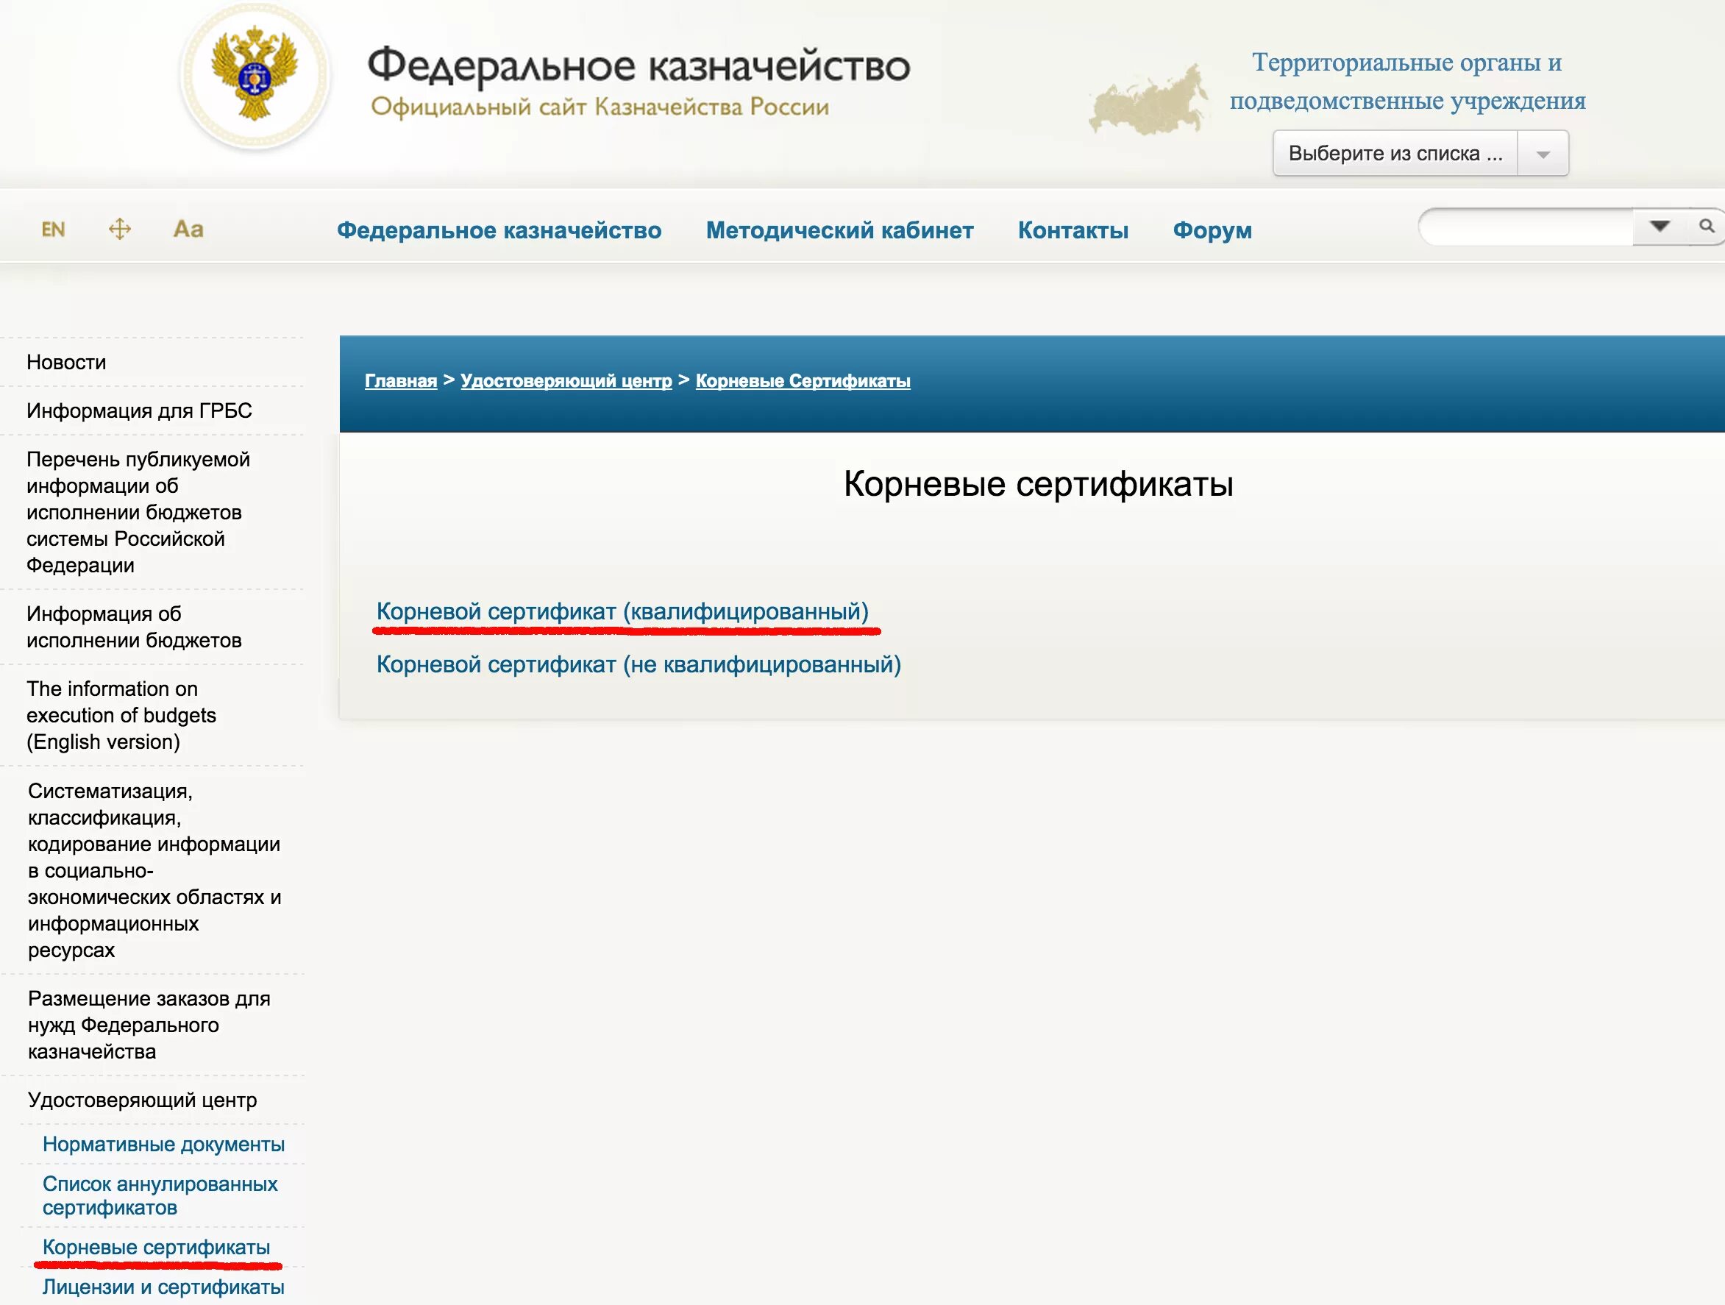Click the Aa font size icon

tap(188, 229)
